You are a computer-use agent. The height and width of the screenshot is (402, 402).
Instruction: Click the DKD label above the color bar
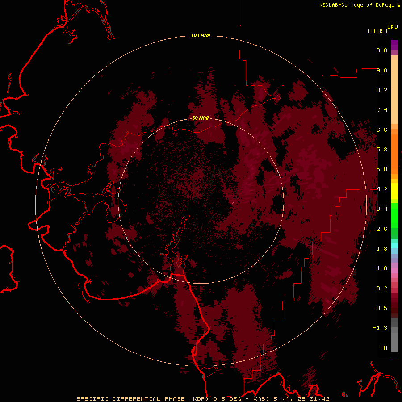tap(393, 27)
